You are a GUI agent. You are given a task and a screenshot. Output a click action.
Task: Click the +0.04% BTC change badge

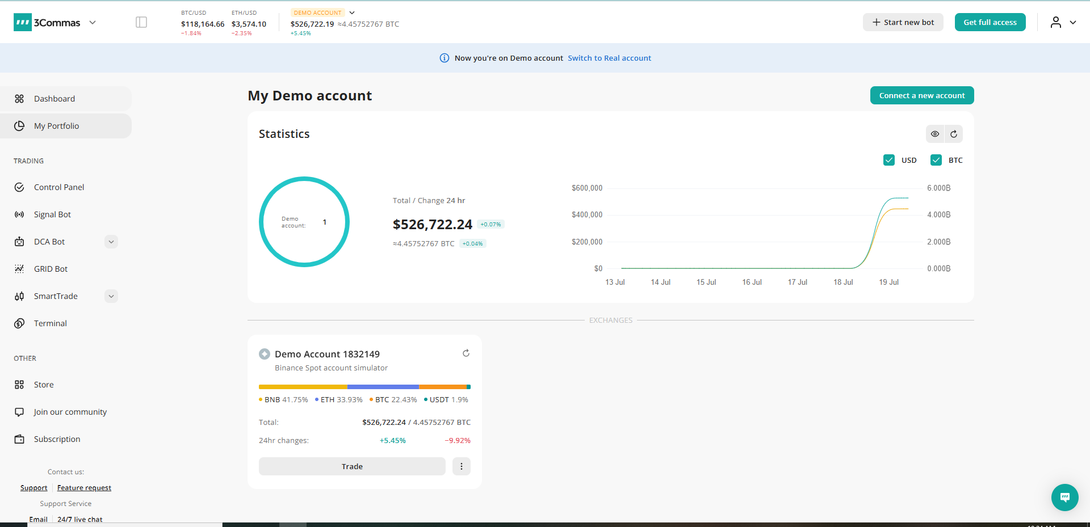pyautogui.click(x=472, y=244)
